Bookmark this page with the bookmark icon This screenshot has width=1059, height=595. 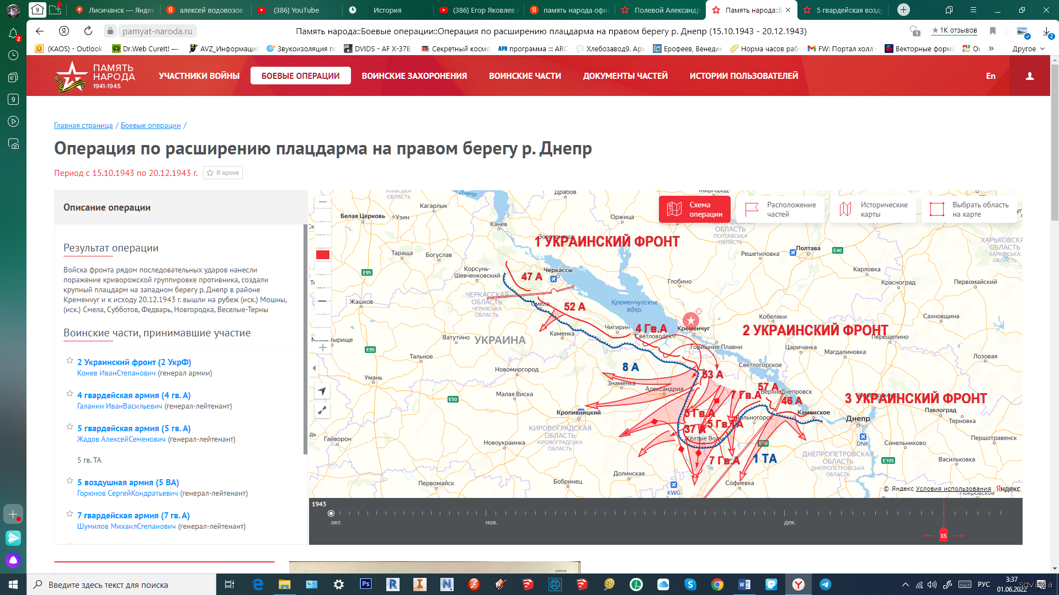993,31
